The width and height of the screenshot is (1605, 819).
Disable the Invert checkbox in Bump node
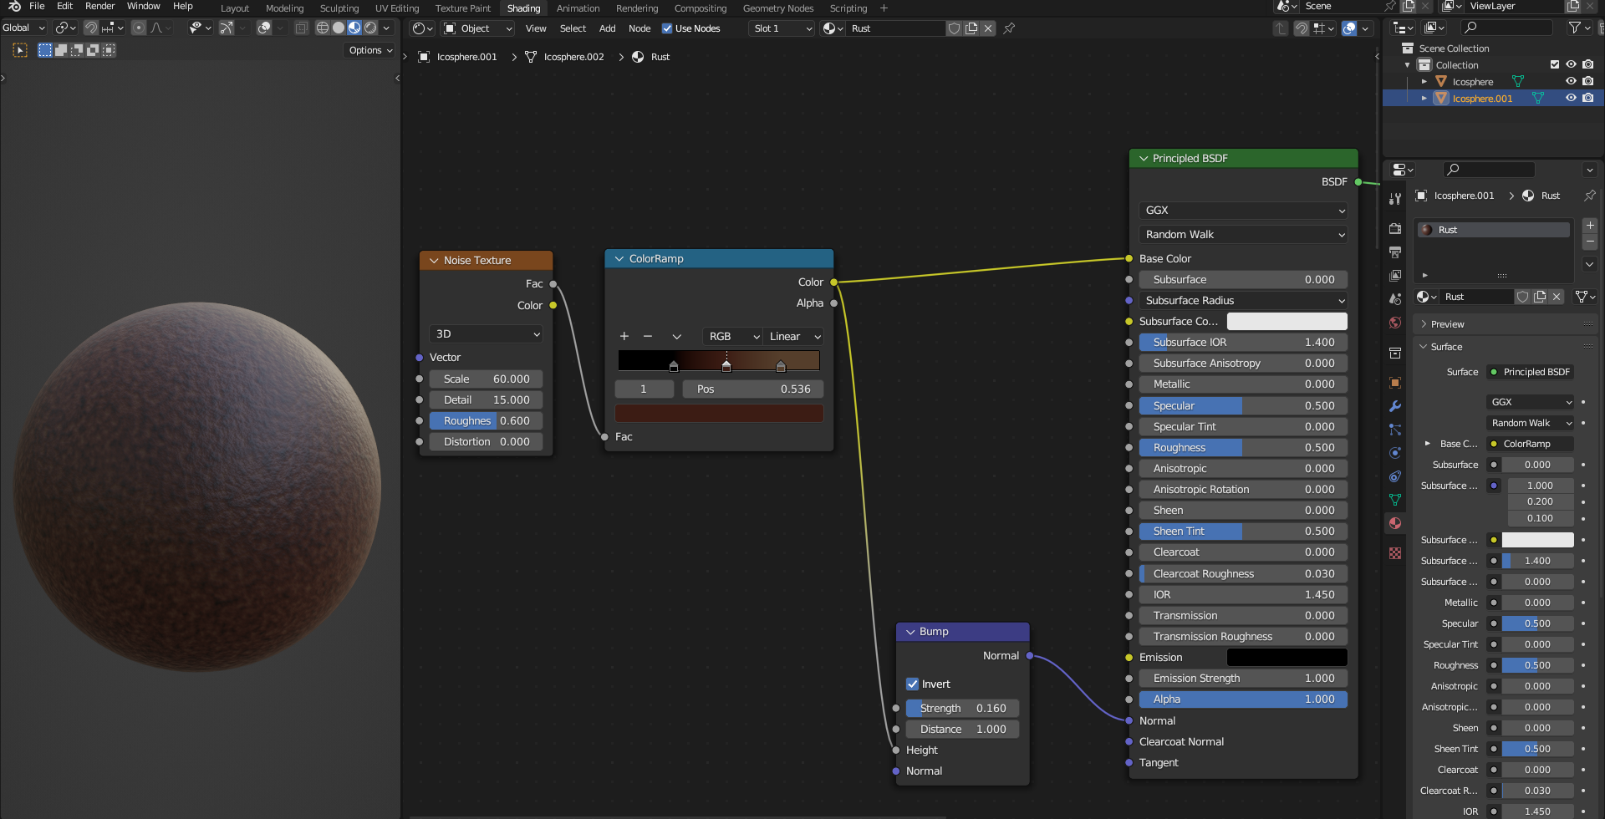tap(913, 684)
